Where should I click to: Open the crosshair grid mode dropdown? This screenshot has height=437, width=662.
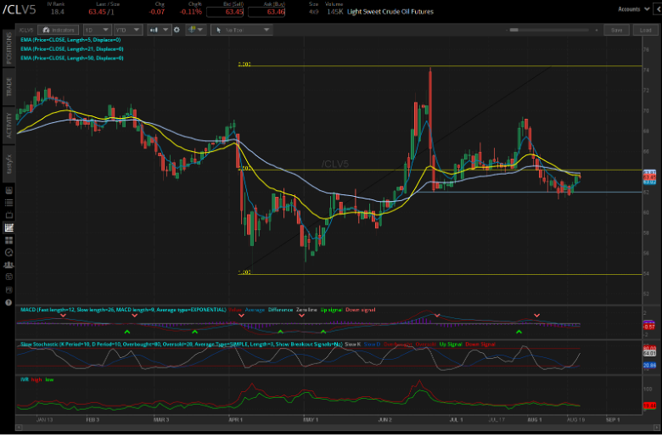(195, 30)
